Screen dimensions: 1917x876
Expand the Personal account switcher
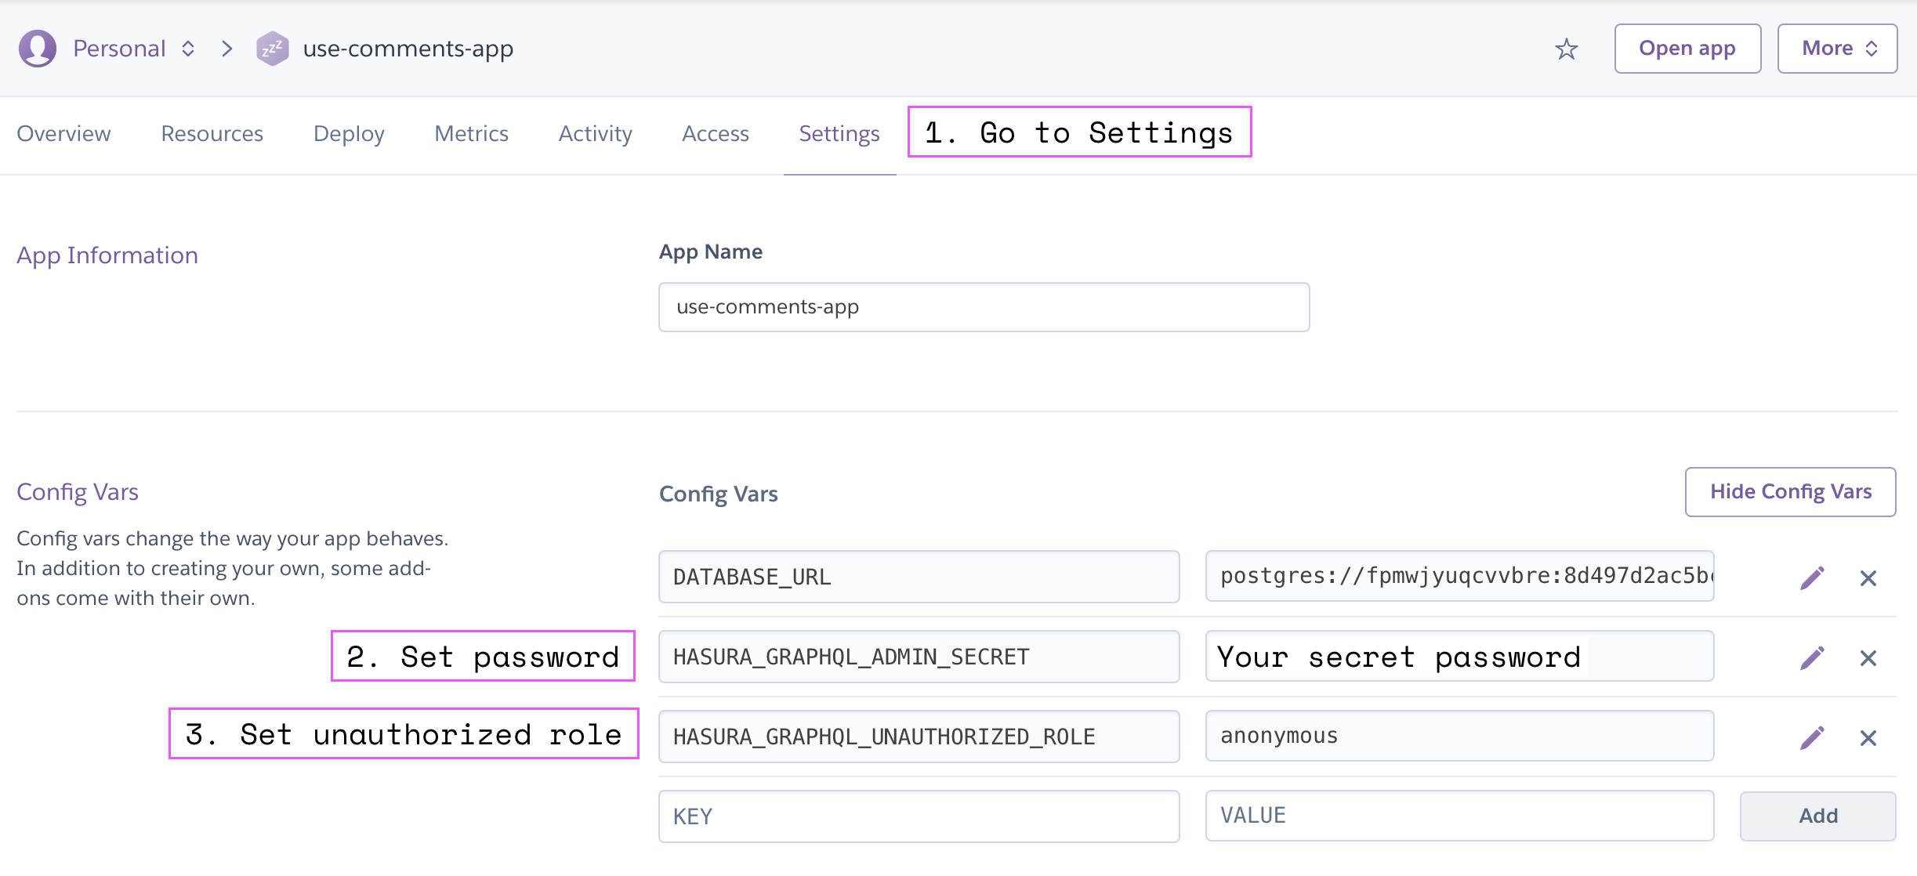point(188,49)
